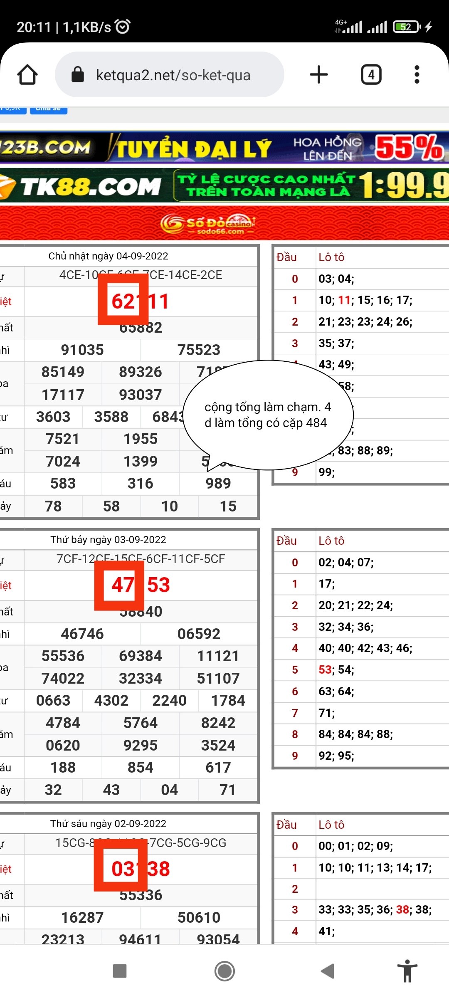Tap the browser home icon
Screen dimensions: 449x998
[27, 75]
